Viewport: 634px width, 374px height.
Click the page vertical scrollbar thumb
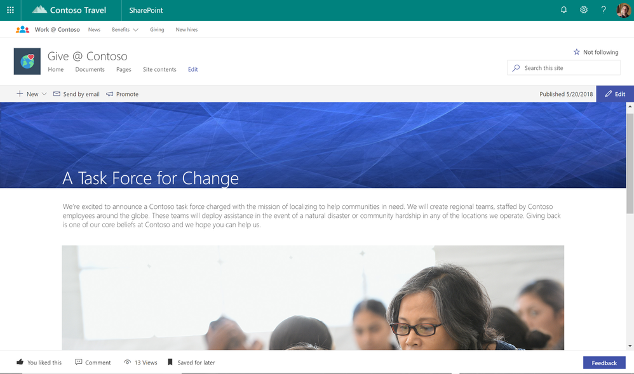coord(630,163)
